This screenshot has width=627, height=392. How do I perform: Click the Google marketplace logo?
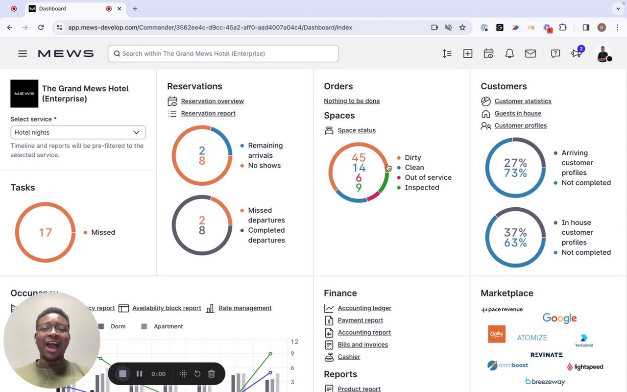point(559,318)
